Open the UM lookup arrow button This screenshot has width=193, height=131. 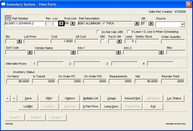[x=151, y=23]
